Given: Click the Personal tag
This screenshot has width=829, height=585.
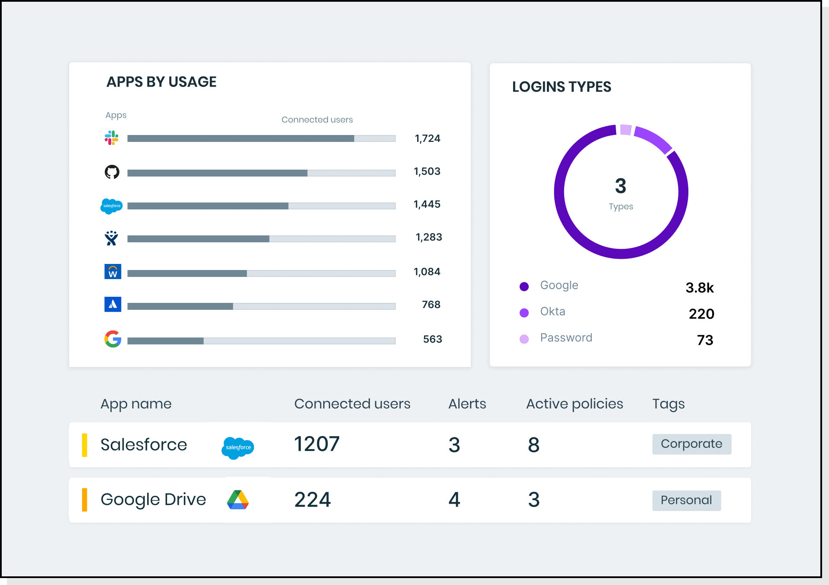Looking at the screenshot, I should tap(686, 500).
